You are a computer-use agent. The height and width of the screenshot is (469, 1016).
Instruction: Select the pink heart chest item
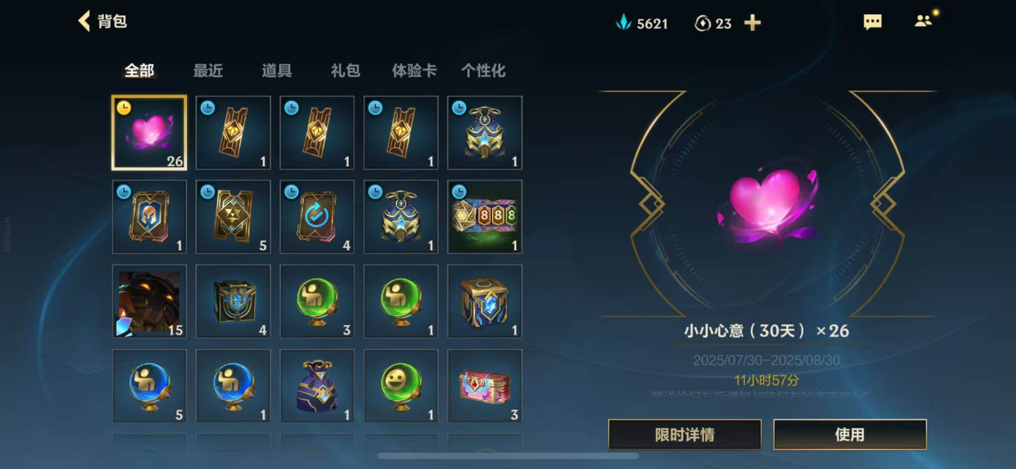click(485, 386)
